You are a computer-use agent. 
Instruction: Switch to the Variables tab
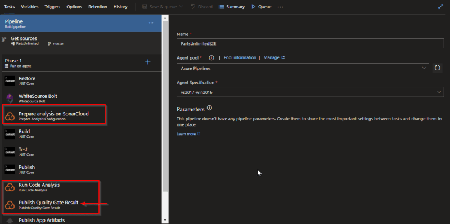[30, 7]
